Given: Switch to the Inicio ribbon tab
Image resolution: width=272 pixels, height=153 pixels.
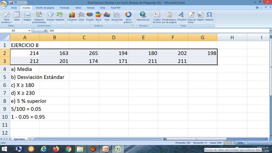Looking at the screenshot, I should (x=14, y=8).
